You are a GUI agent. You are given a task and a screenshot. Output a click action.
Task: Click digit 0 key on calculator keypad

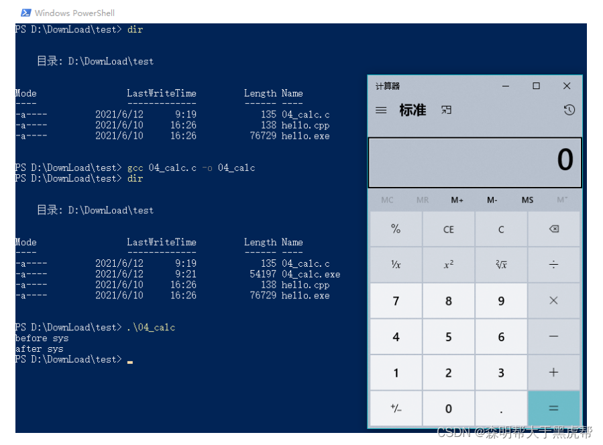(449, 408)
